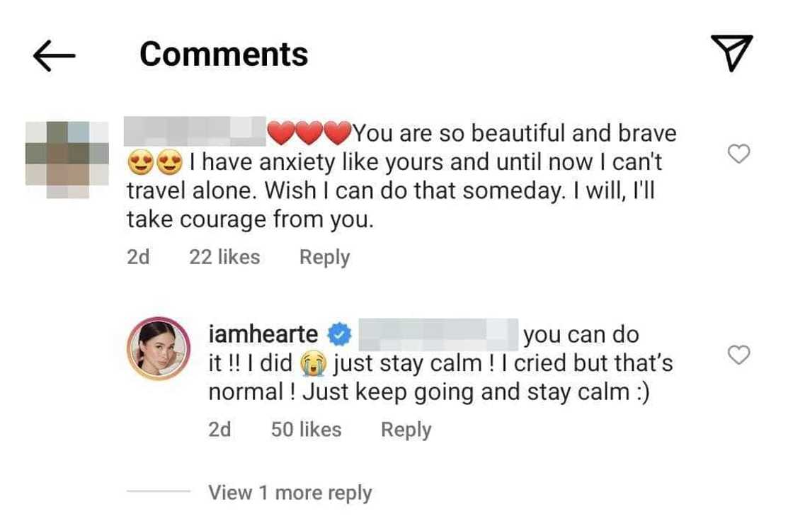Tap the paper plane share icon
Viewport: 793px width, 526px height.
tap(729, 55)
